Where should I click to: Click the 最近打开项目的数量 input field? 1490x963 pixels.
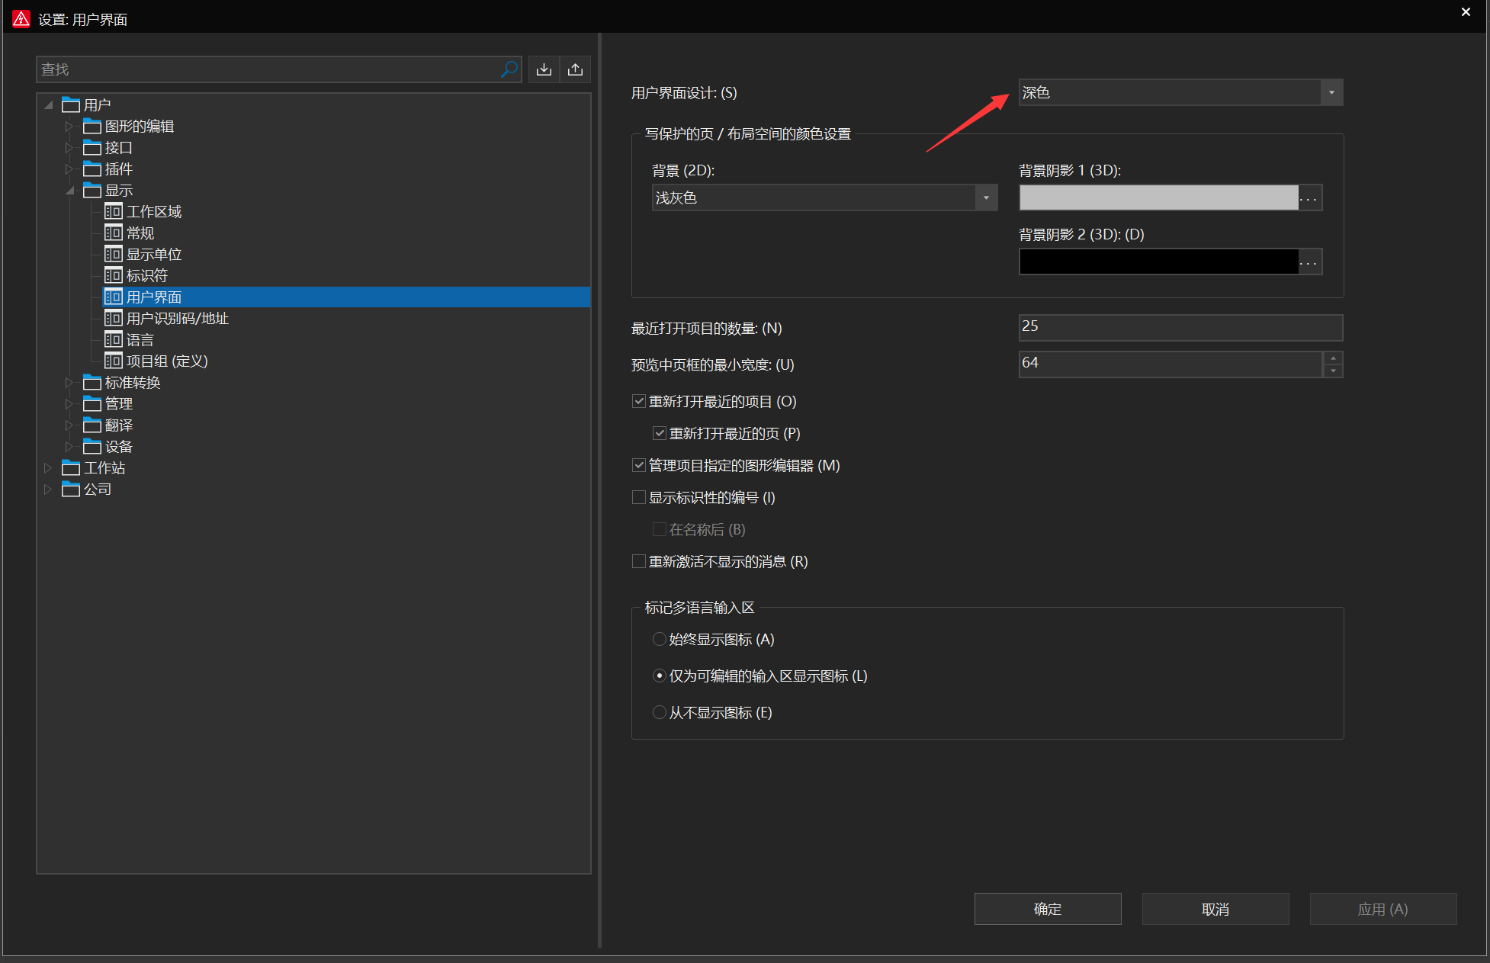pos(1180,327)
